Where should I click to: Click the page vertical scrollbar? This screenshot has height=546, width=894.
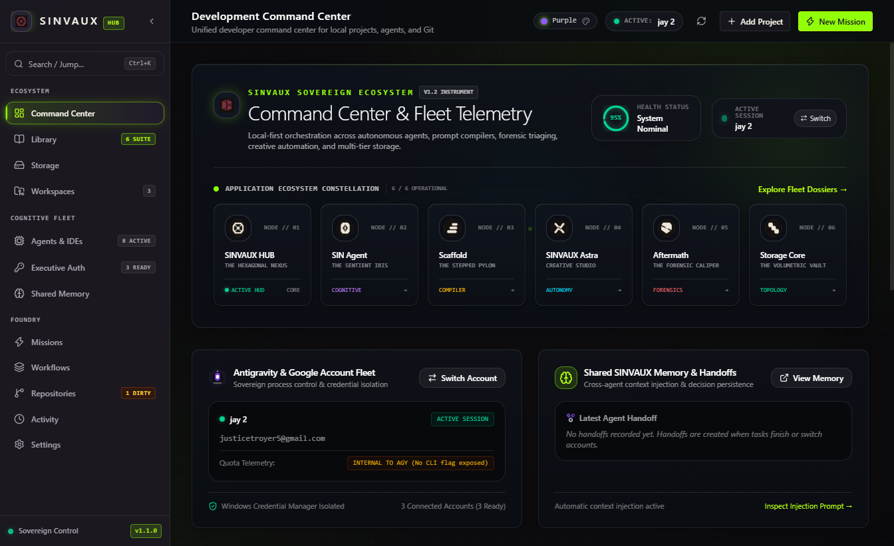(x=891, y=166)
